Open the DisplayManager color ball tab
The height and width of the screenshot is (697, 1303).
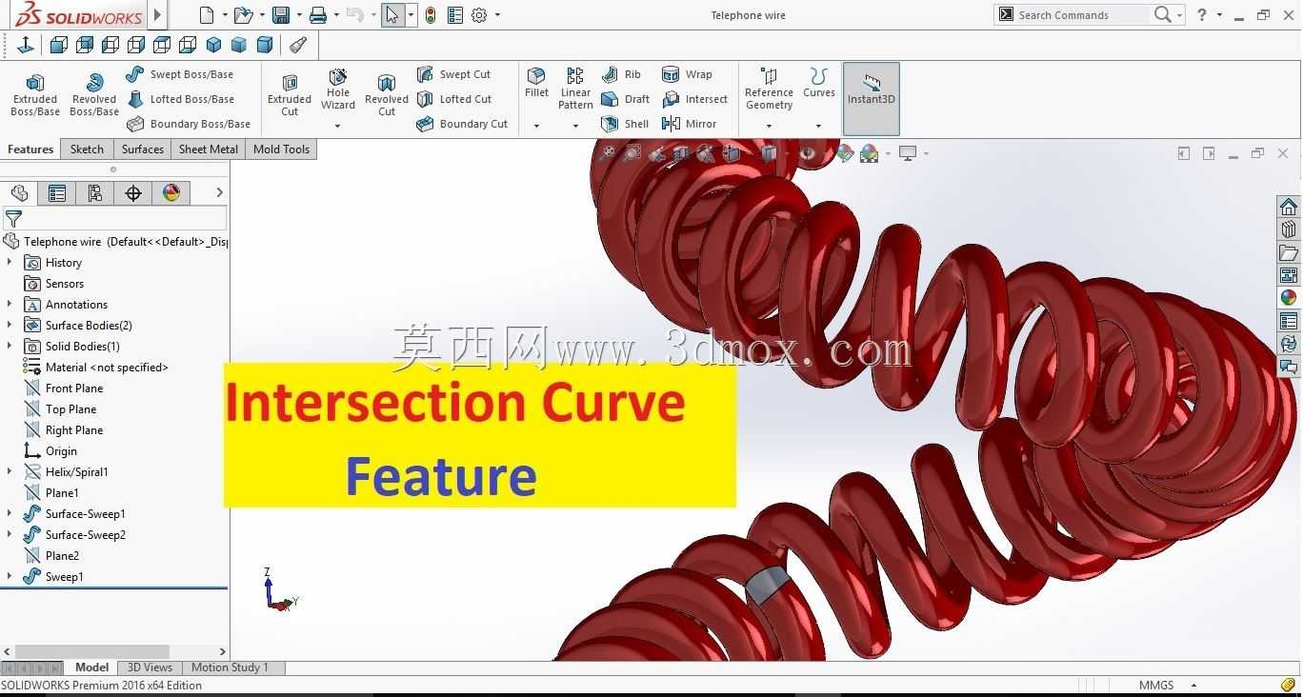pos(171,193)
